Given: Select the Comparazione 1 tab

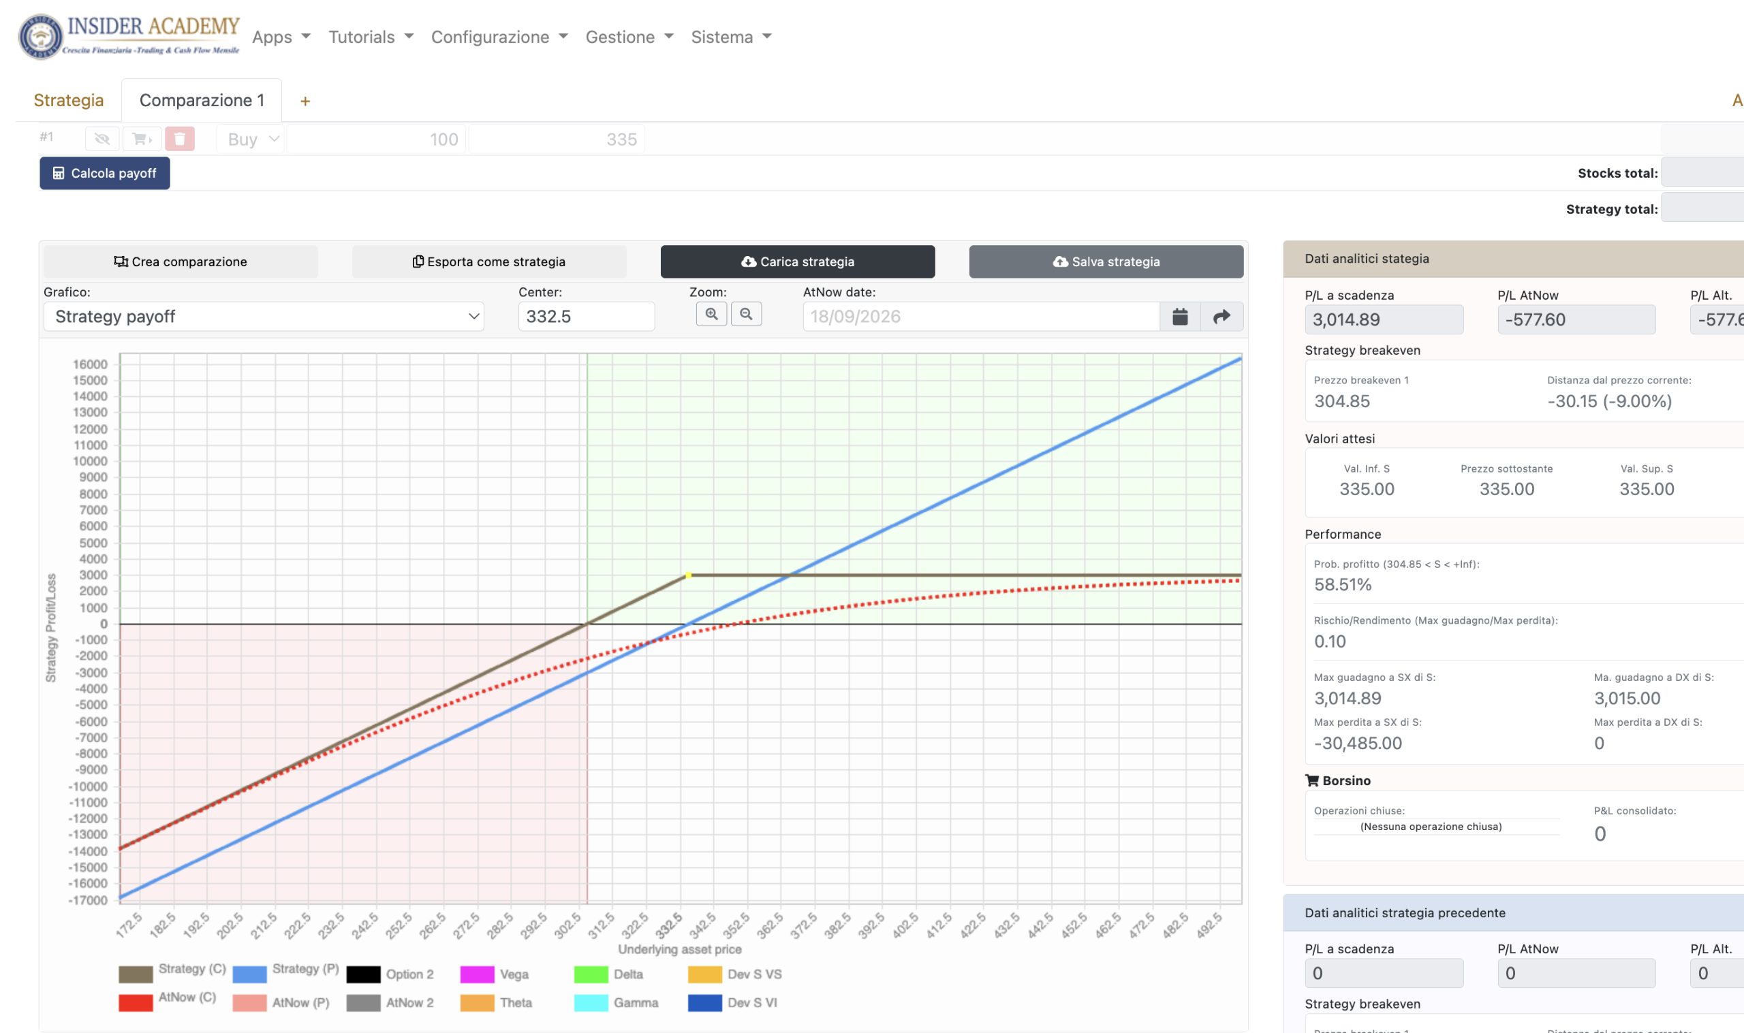Looking at the screenshot, I should (202, 100).
